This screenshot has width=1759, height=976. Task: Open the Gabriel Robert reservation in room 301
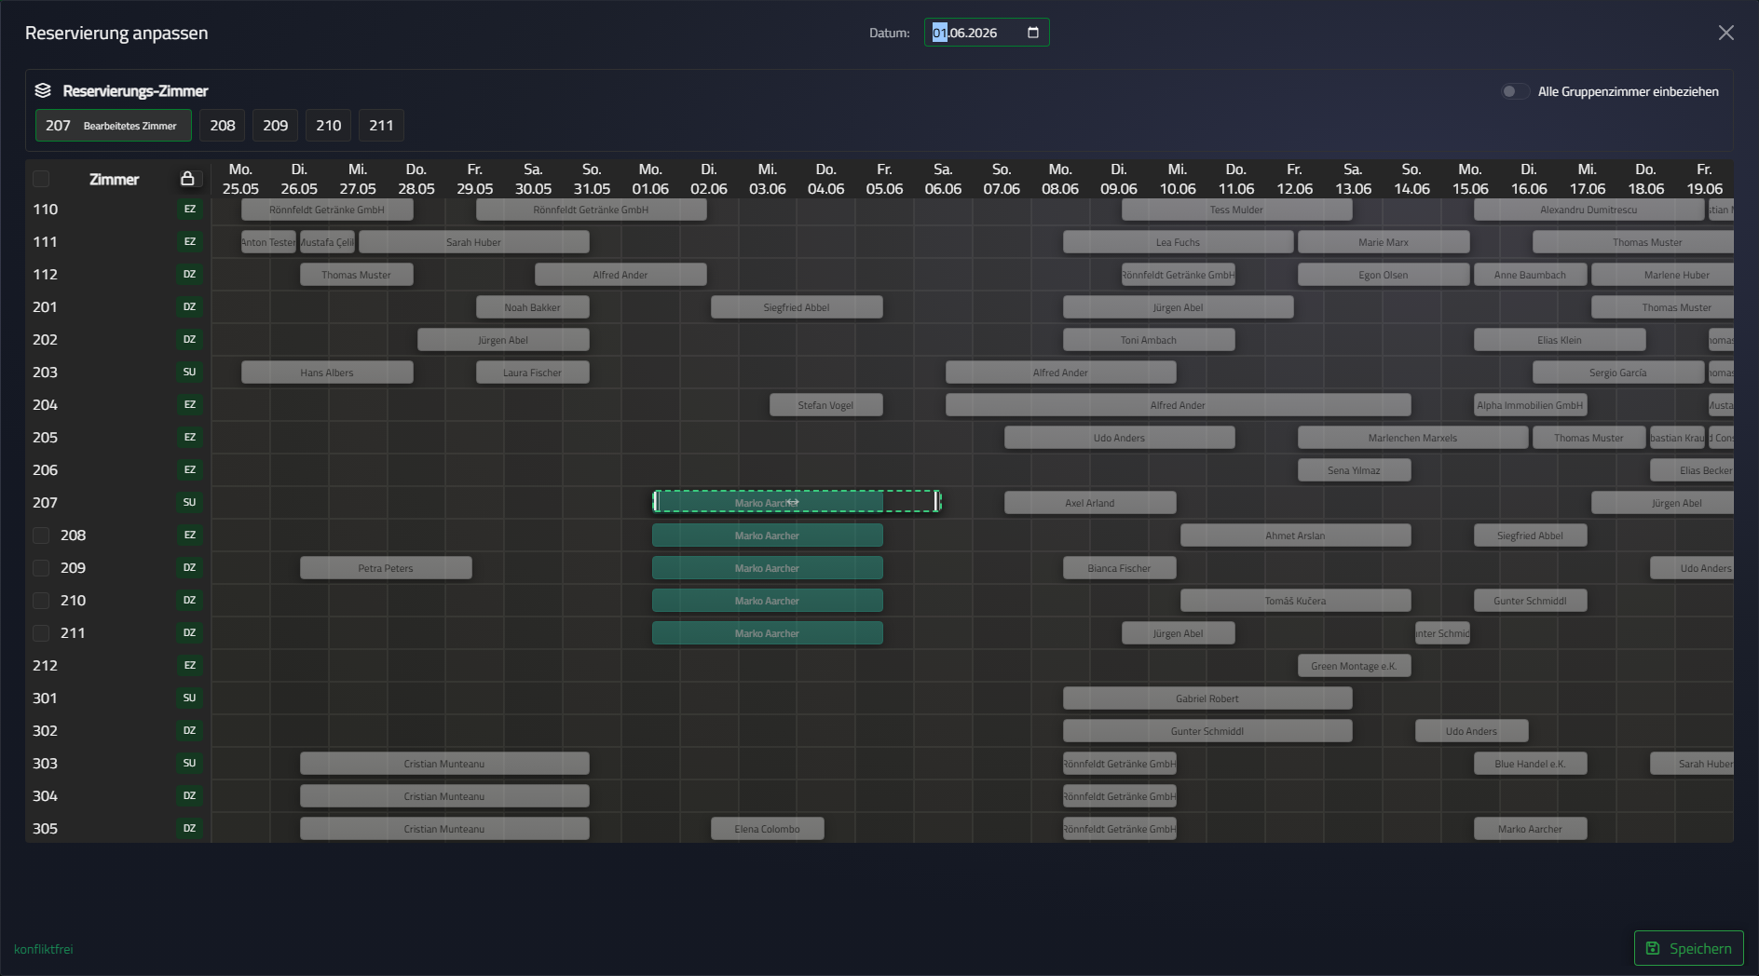click(1207, 698)
